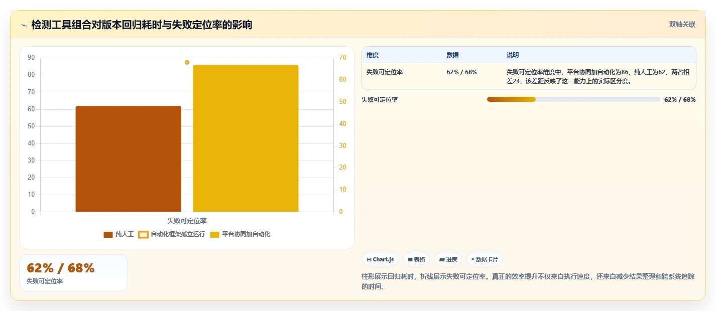Click the 失败可定位率 label left of progress bar
Image resolution: width=716 pixels, height=311 pixels.
pyautogui.click(x=380, y=100)
